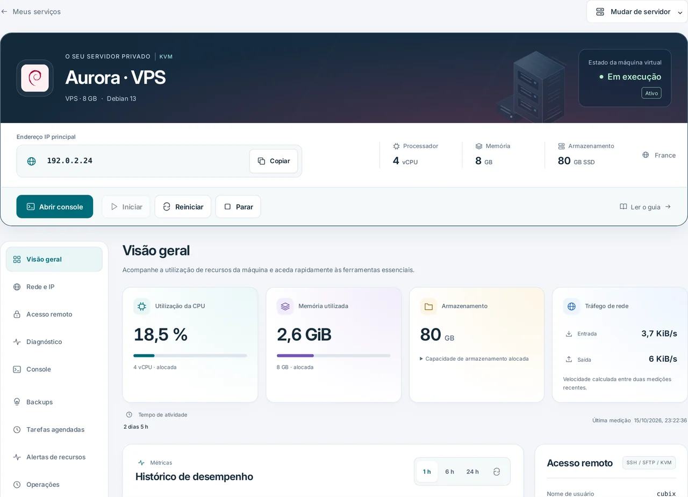The width and height of the screenshot is (688, 497).
Task: Click the CPU icon in Utilização da CPU card
Action: pos(142,306)
